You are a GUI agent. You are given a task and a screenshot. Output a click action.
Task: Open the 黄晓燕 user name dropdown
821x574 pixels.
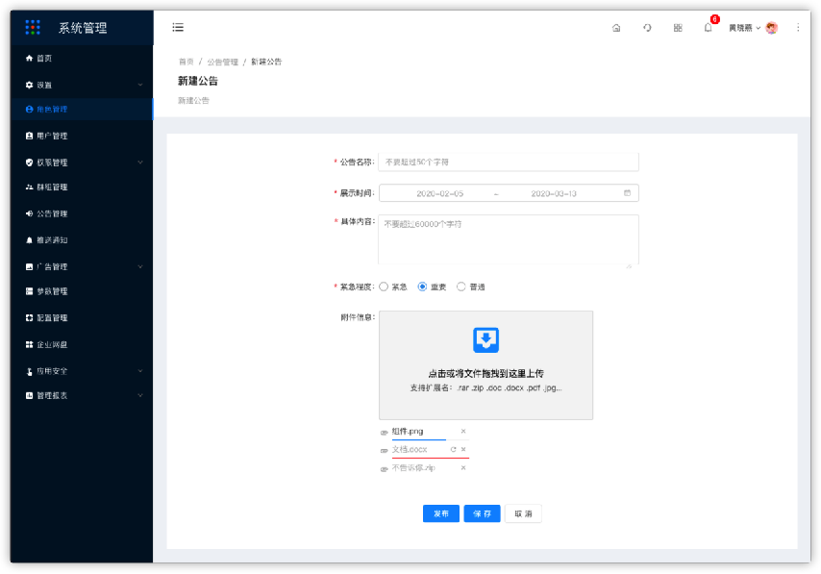[x=744, y=28]
